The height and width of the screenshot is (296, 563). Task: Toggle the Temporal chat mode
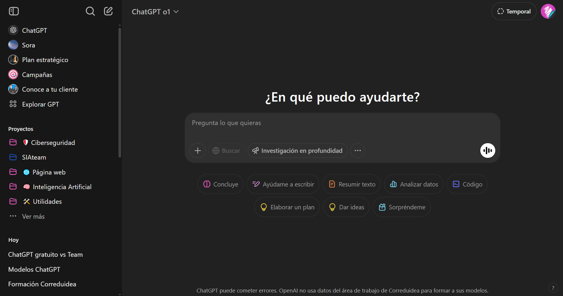click(514, 11)
